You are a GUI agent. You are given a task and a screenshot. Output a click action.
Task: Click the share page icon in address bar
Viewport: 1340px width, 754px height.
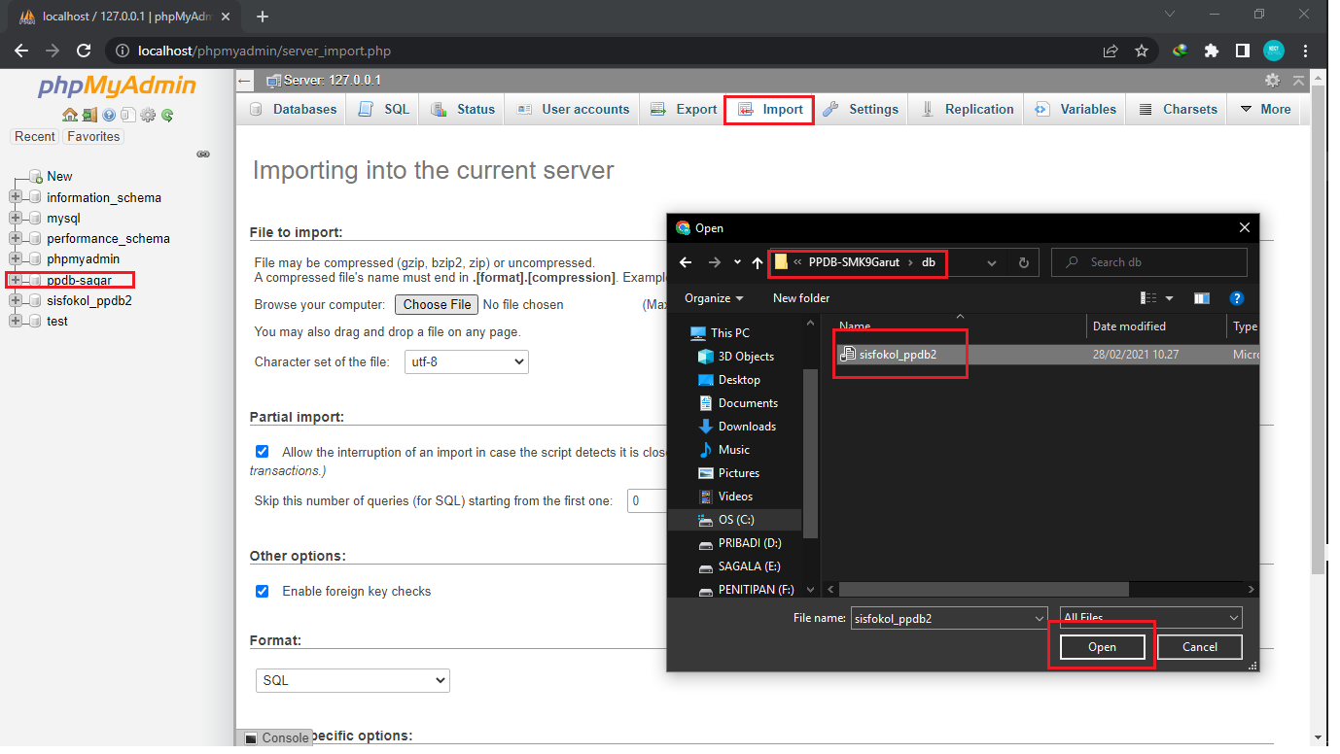[1111, 51]
